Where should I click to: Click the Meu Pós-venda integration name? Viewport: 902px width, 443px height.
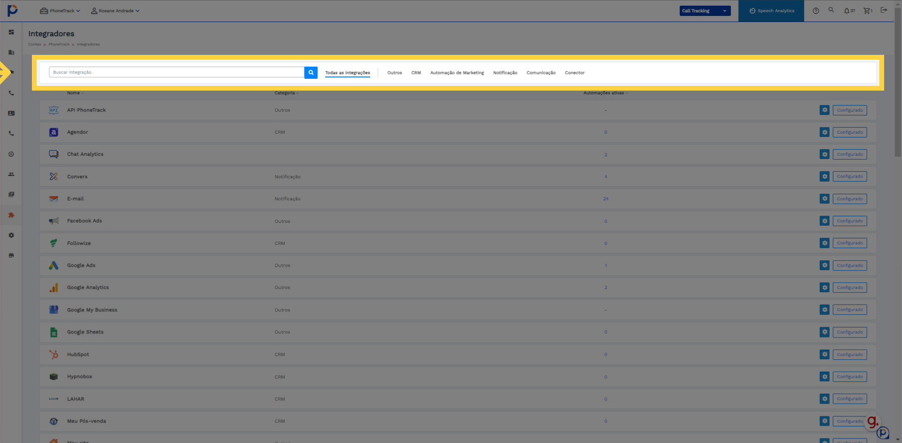tap(86, 421)
